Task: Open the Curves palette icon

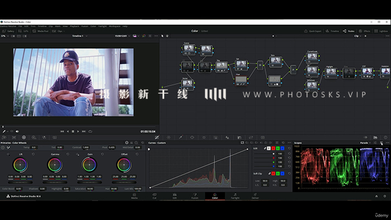Action: (x=157, y=137)
